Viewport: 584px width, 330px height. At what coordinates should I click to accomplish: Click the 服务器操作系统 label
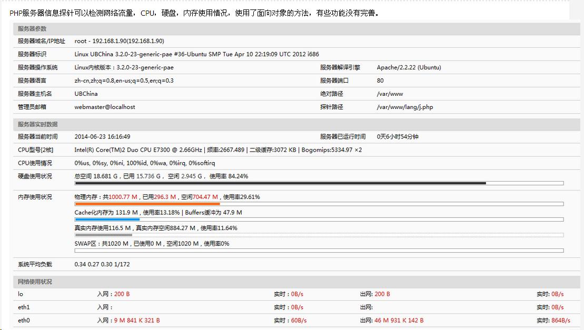coord(37,67)
